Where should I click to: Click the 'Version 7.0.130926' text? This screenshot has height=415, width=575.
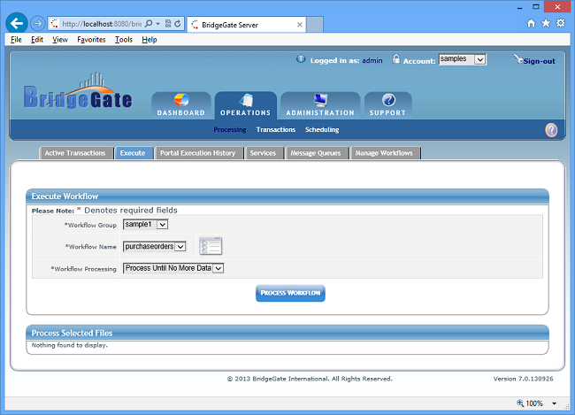pos(524,379)
